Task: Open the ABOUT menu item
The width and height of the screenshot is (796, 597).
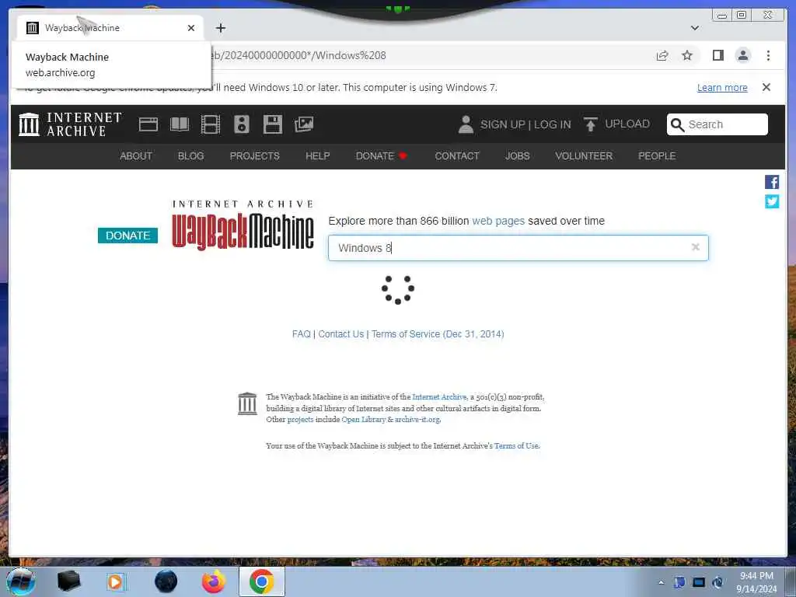Action: click(135, 155)
